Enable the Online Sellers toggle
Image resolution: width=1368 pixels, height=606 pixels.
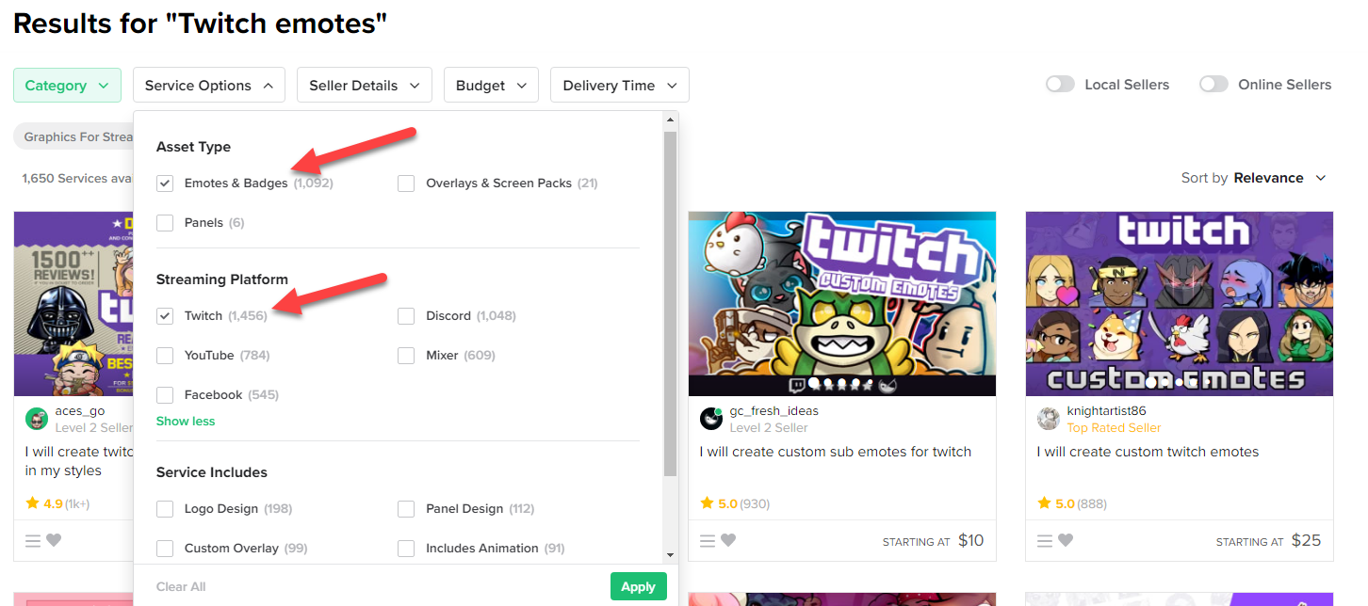(1213, 84)
